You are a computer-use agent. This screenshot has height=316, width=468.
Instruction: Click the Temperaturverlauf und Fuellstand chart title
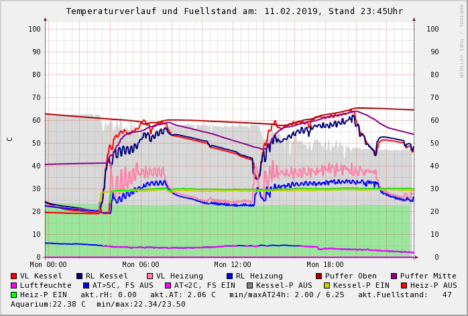[234, 11]
